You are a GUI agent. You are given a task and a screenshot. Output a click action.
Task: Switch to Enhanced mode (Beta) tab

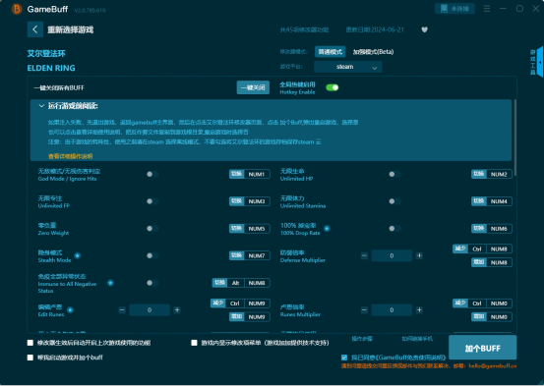[x=373, y=52]
